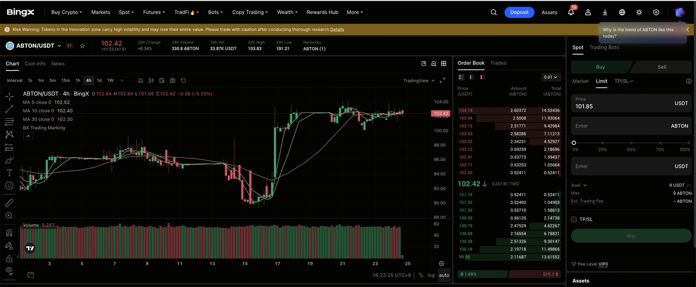Toggle log scale on chart

431,275
